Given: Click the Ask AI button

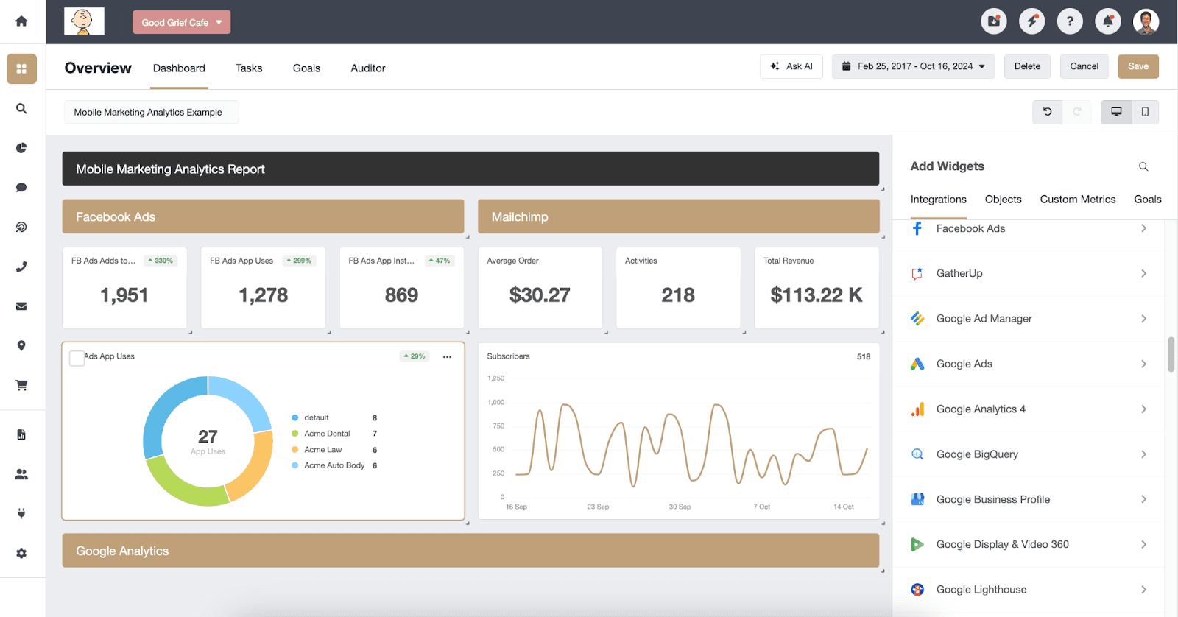Looking at the screenshot, I should click(x=791, y=66).
